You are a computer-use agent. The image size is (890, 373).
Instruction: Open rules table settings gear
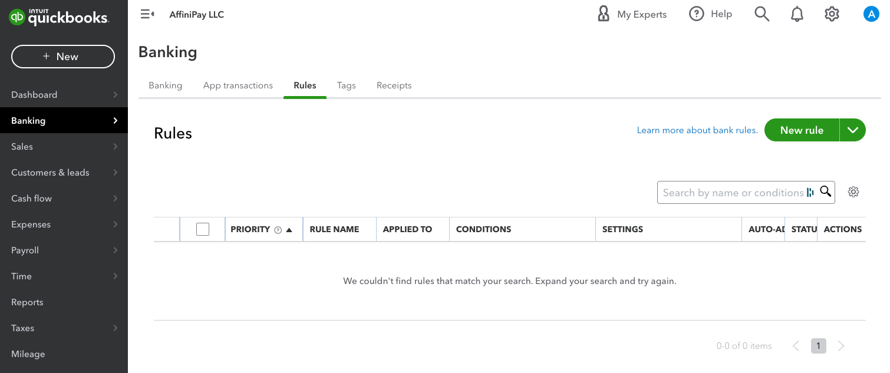pyautogui.click(x=853, y=192)
